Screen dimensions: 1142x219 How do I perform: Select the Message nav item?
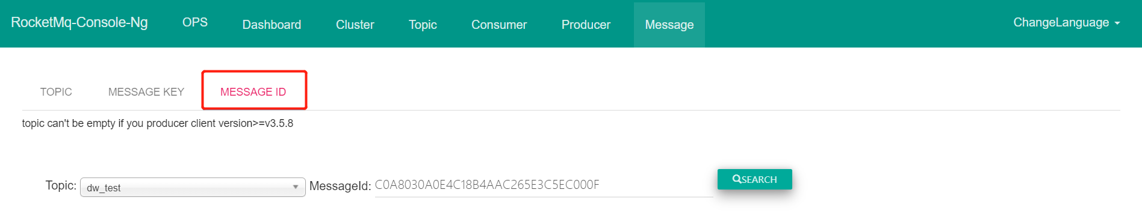669,25
